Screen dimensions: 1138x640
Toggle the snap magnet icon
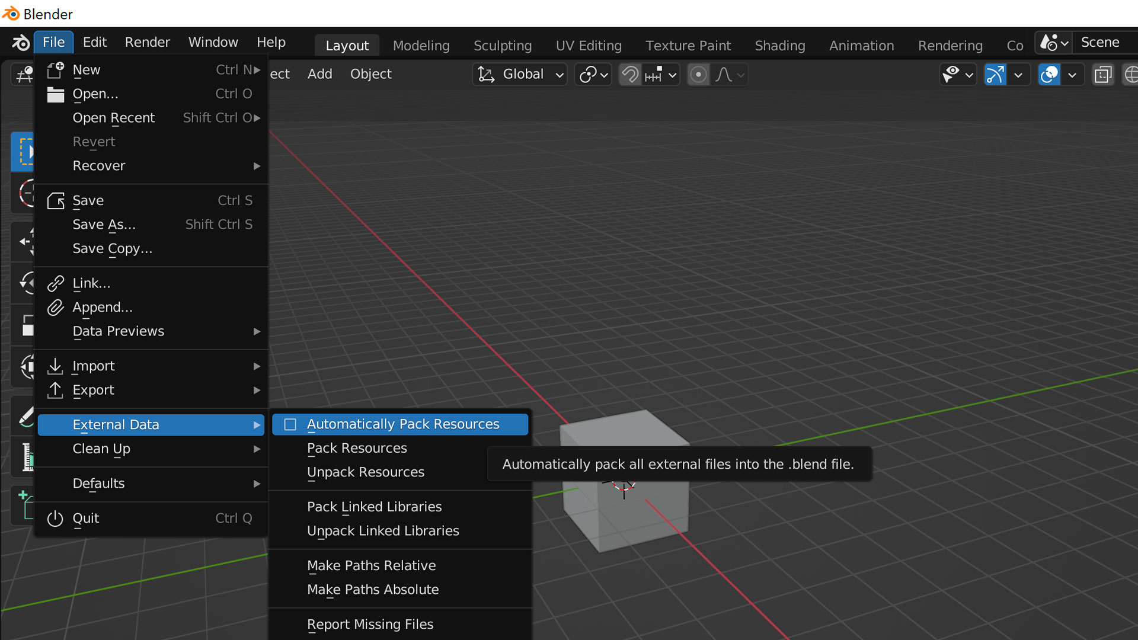(630, 75)
